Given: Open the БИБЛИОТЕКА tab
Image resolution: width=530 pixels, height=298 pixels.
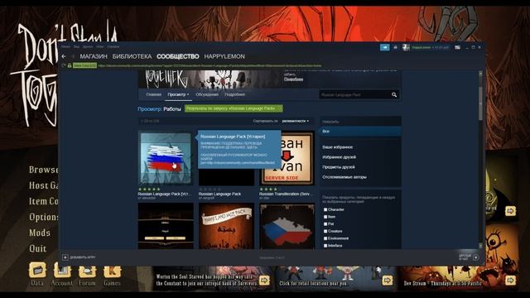Looking at the screenshot, I should coord(132,56).
